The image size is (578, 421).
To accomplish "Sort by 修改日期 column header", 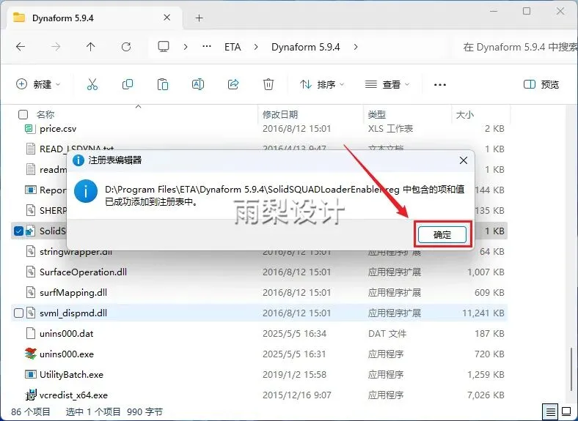I will point(279,114).
